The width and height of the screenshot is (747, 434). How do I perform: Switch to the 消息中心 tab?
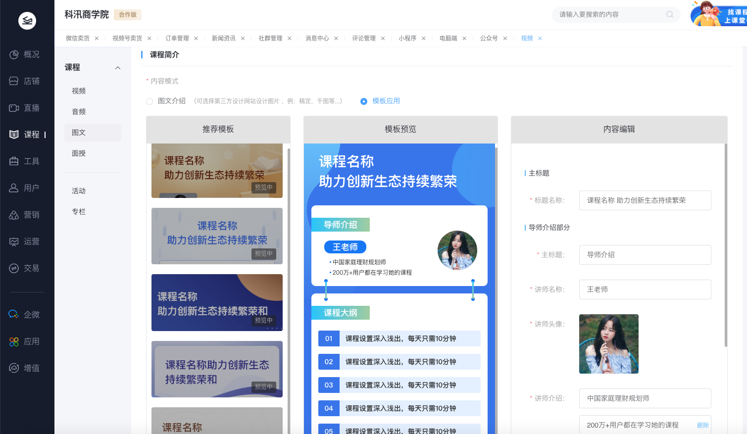click(317, 38)
